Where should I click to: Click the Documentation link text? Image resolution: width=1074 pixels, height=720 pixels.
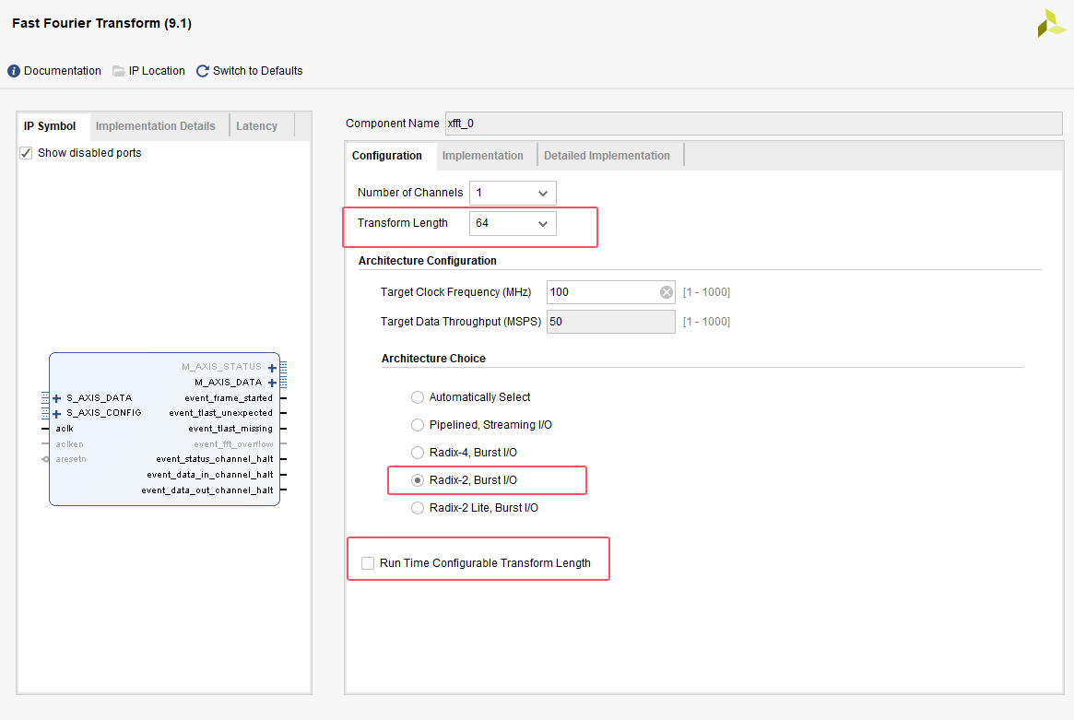63,71
